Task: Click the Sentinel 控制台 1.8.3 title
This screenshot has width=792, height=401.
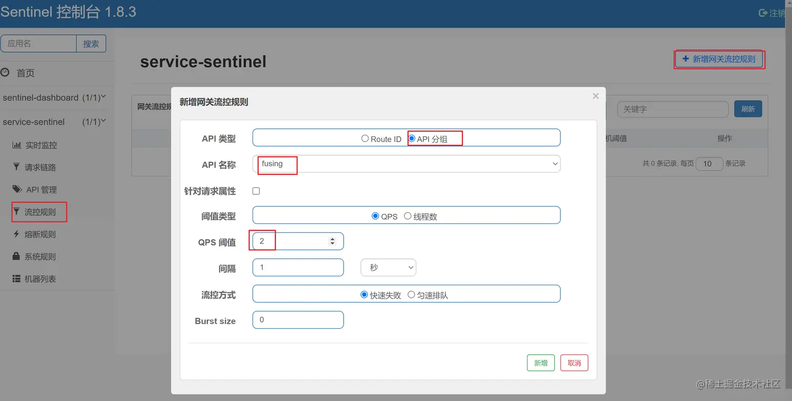Action: [68, 13]
